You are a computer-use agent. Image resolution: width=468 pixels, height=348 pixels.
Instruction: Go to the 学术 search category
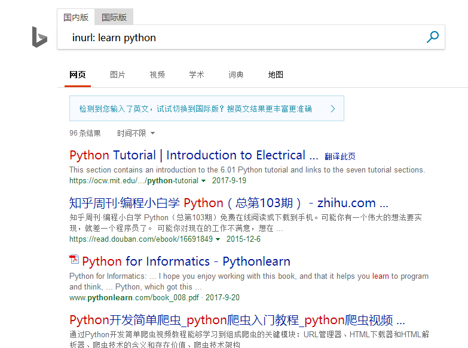click(x=197, y=75)
